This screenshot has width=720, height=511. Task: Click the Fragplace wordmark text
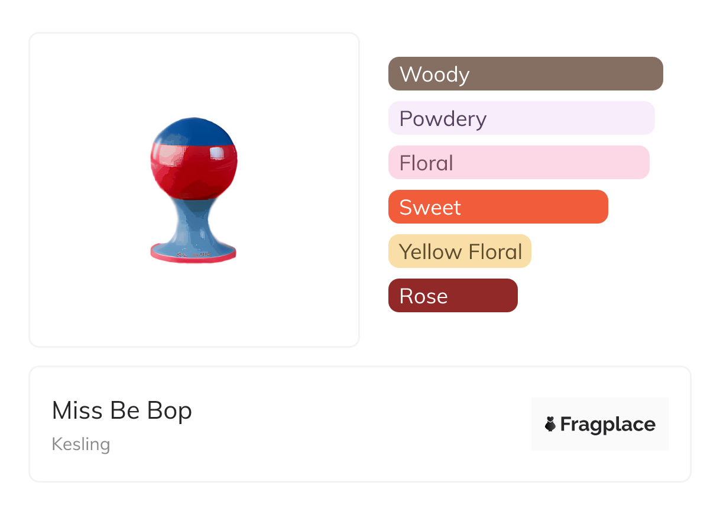click(x=608, y=424)
